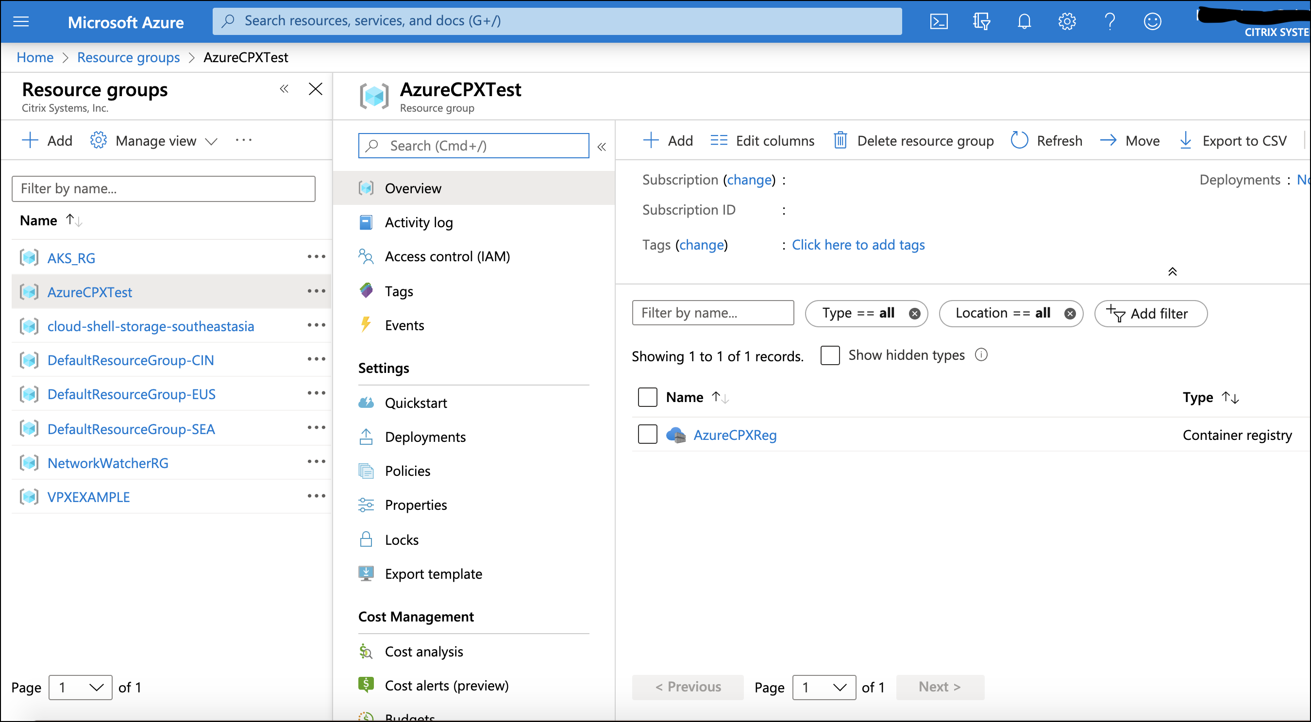This screenshot has height=722, width=1311.
Task: Tick the select-all checkbox in the Name header
Action: click(x=647, y=397)
